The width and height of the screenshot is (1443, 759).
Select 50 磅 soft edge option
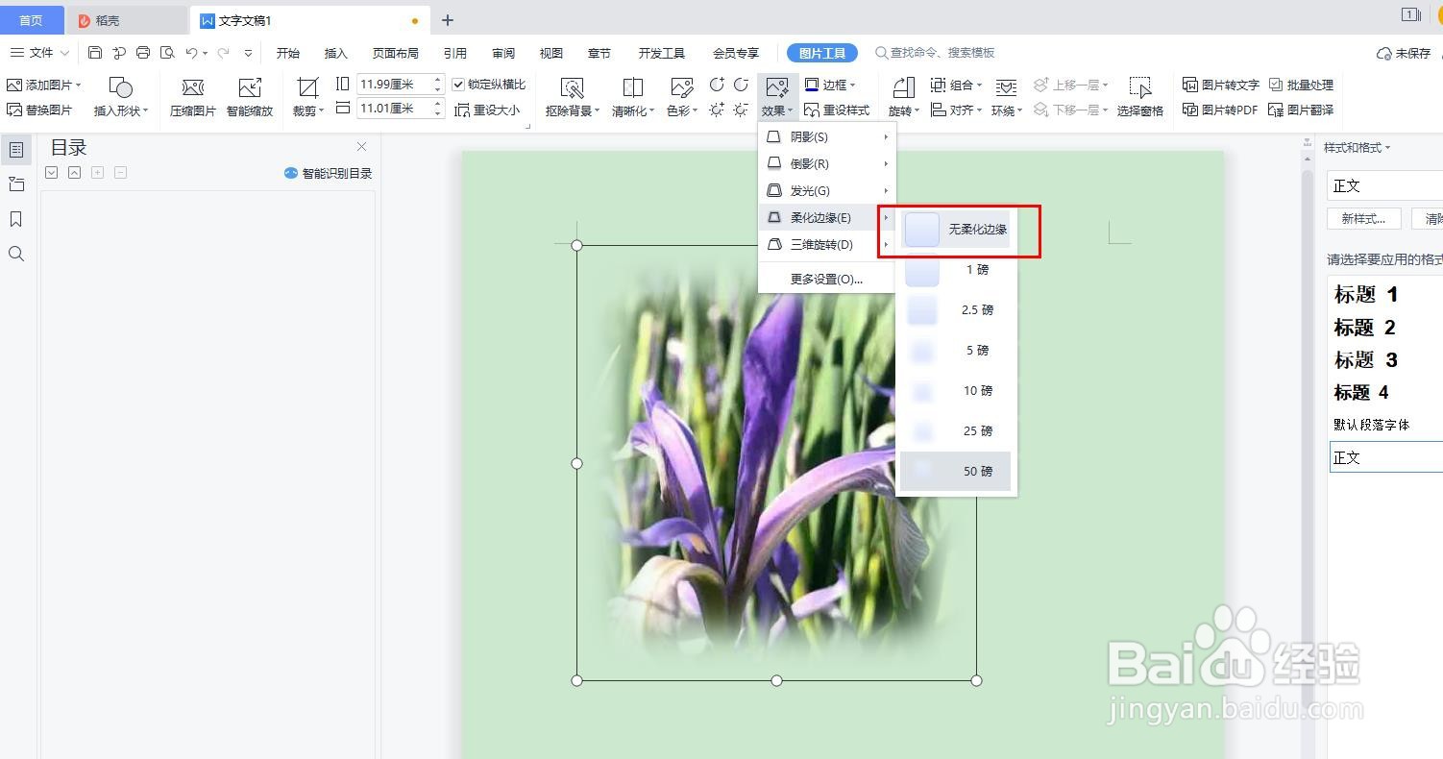point(956,472)
